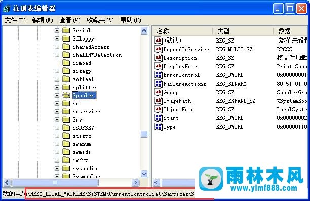Click the DependOnService value icon
Screen dimensions: 310x201
(159, 49)
